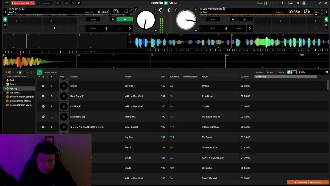Select cue points tab on deck 2

pos(326,20)
